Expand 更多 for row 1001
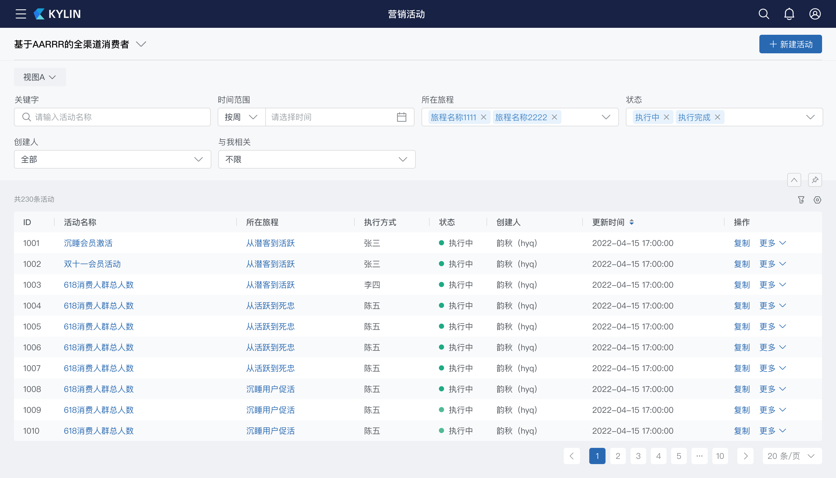 coord(772,243)
